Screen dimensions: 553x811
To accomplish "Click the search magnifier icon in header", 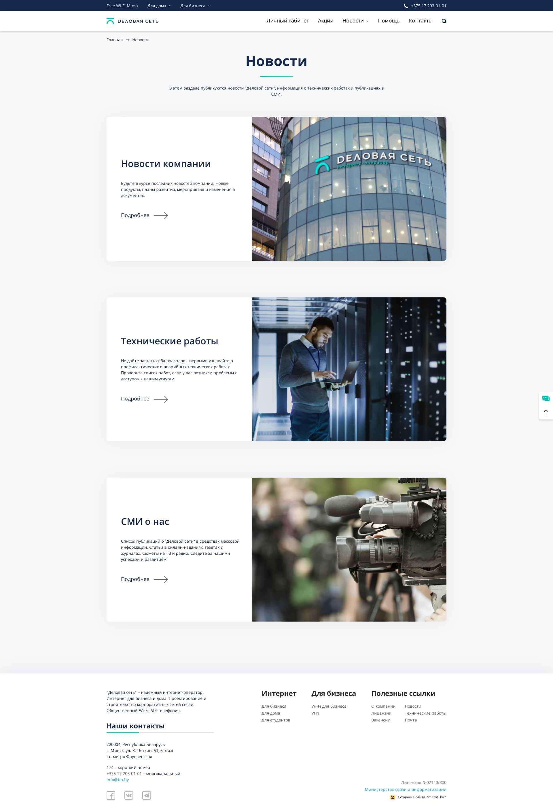I will (x=444, y=21).
